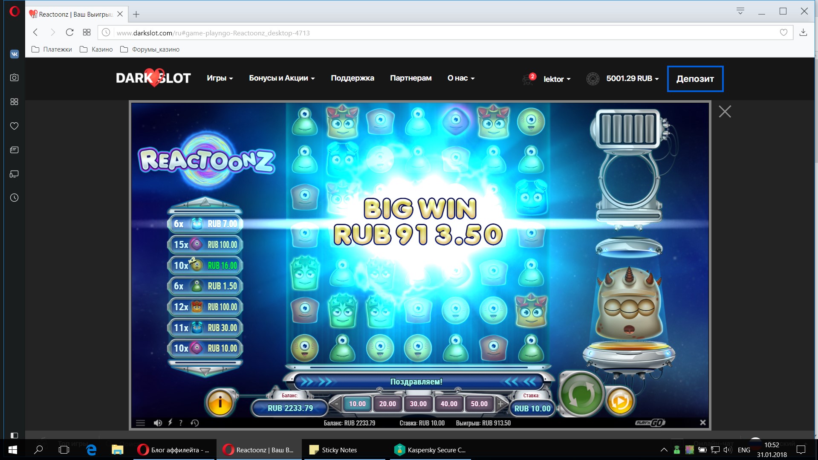Switch to Блог аффилейта Opera window

174,450
